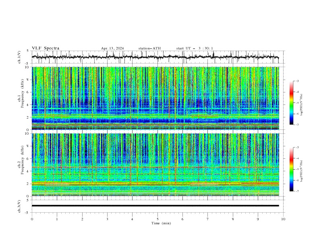Click inside the ch.2 spectrogram panel

pyautogui.click(x=155, y=165)
